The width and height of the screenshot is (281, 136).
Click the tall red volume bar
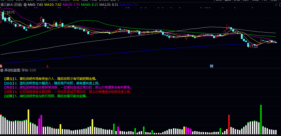click(229, 124)
